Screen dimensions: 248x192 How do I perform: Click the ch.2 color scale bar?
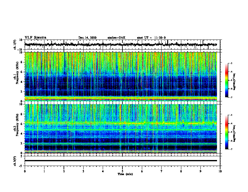(227, 132)
